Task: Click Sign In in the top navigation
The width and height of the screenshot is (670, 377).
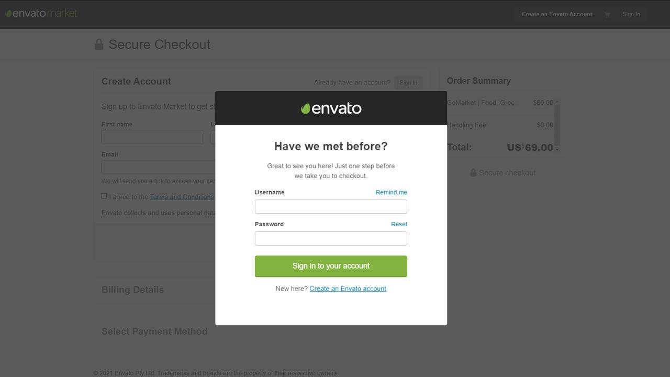Action: coord(631,14)
